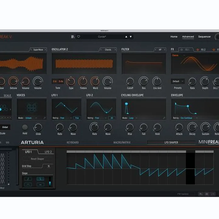Select the LFO 2 shaper tab
The image size is (219, 219).
(x=48, y=152)
